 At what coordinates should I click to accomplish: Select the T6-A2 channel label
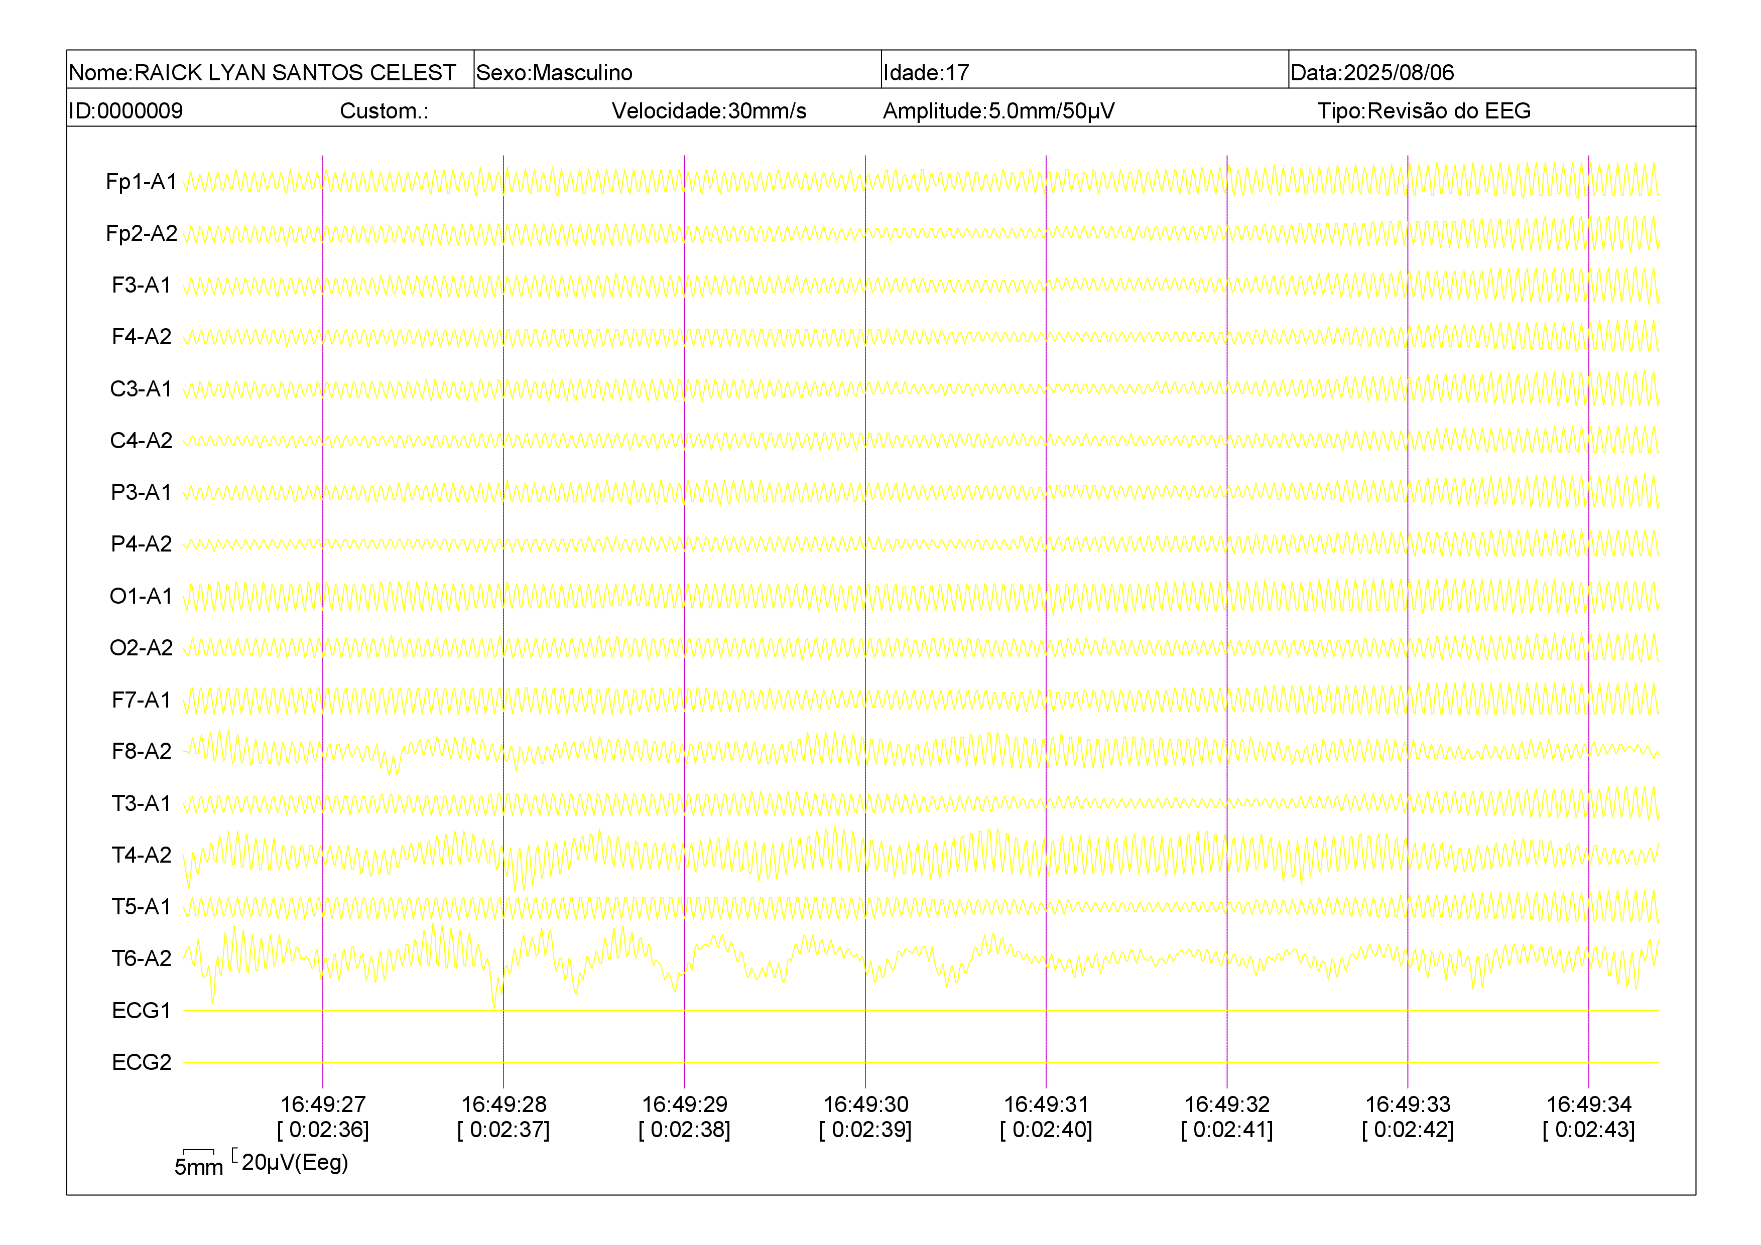[141, 958]
